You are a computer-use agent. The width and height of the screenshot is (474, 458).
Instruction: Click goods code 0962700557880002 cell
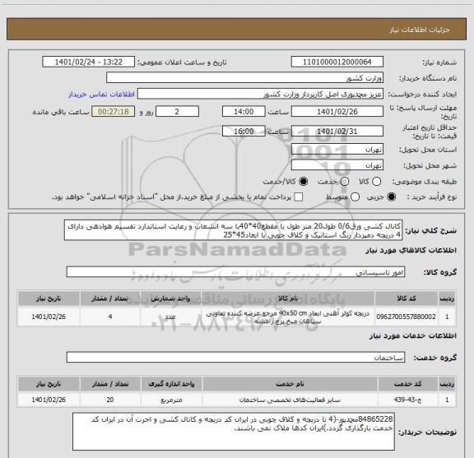click(x=406, y=317)
